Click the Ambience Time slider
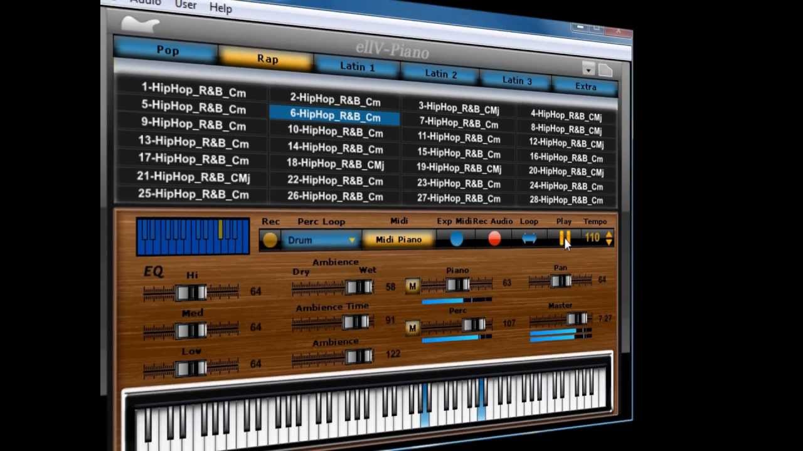This screenshot has width=803, height=451. pyautogui.click(x=334, y=322)
